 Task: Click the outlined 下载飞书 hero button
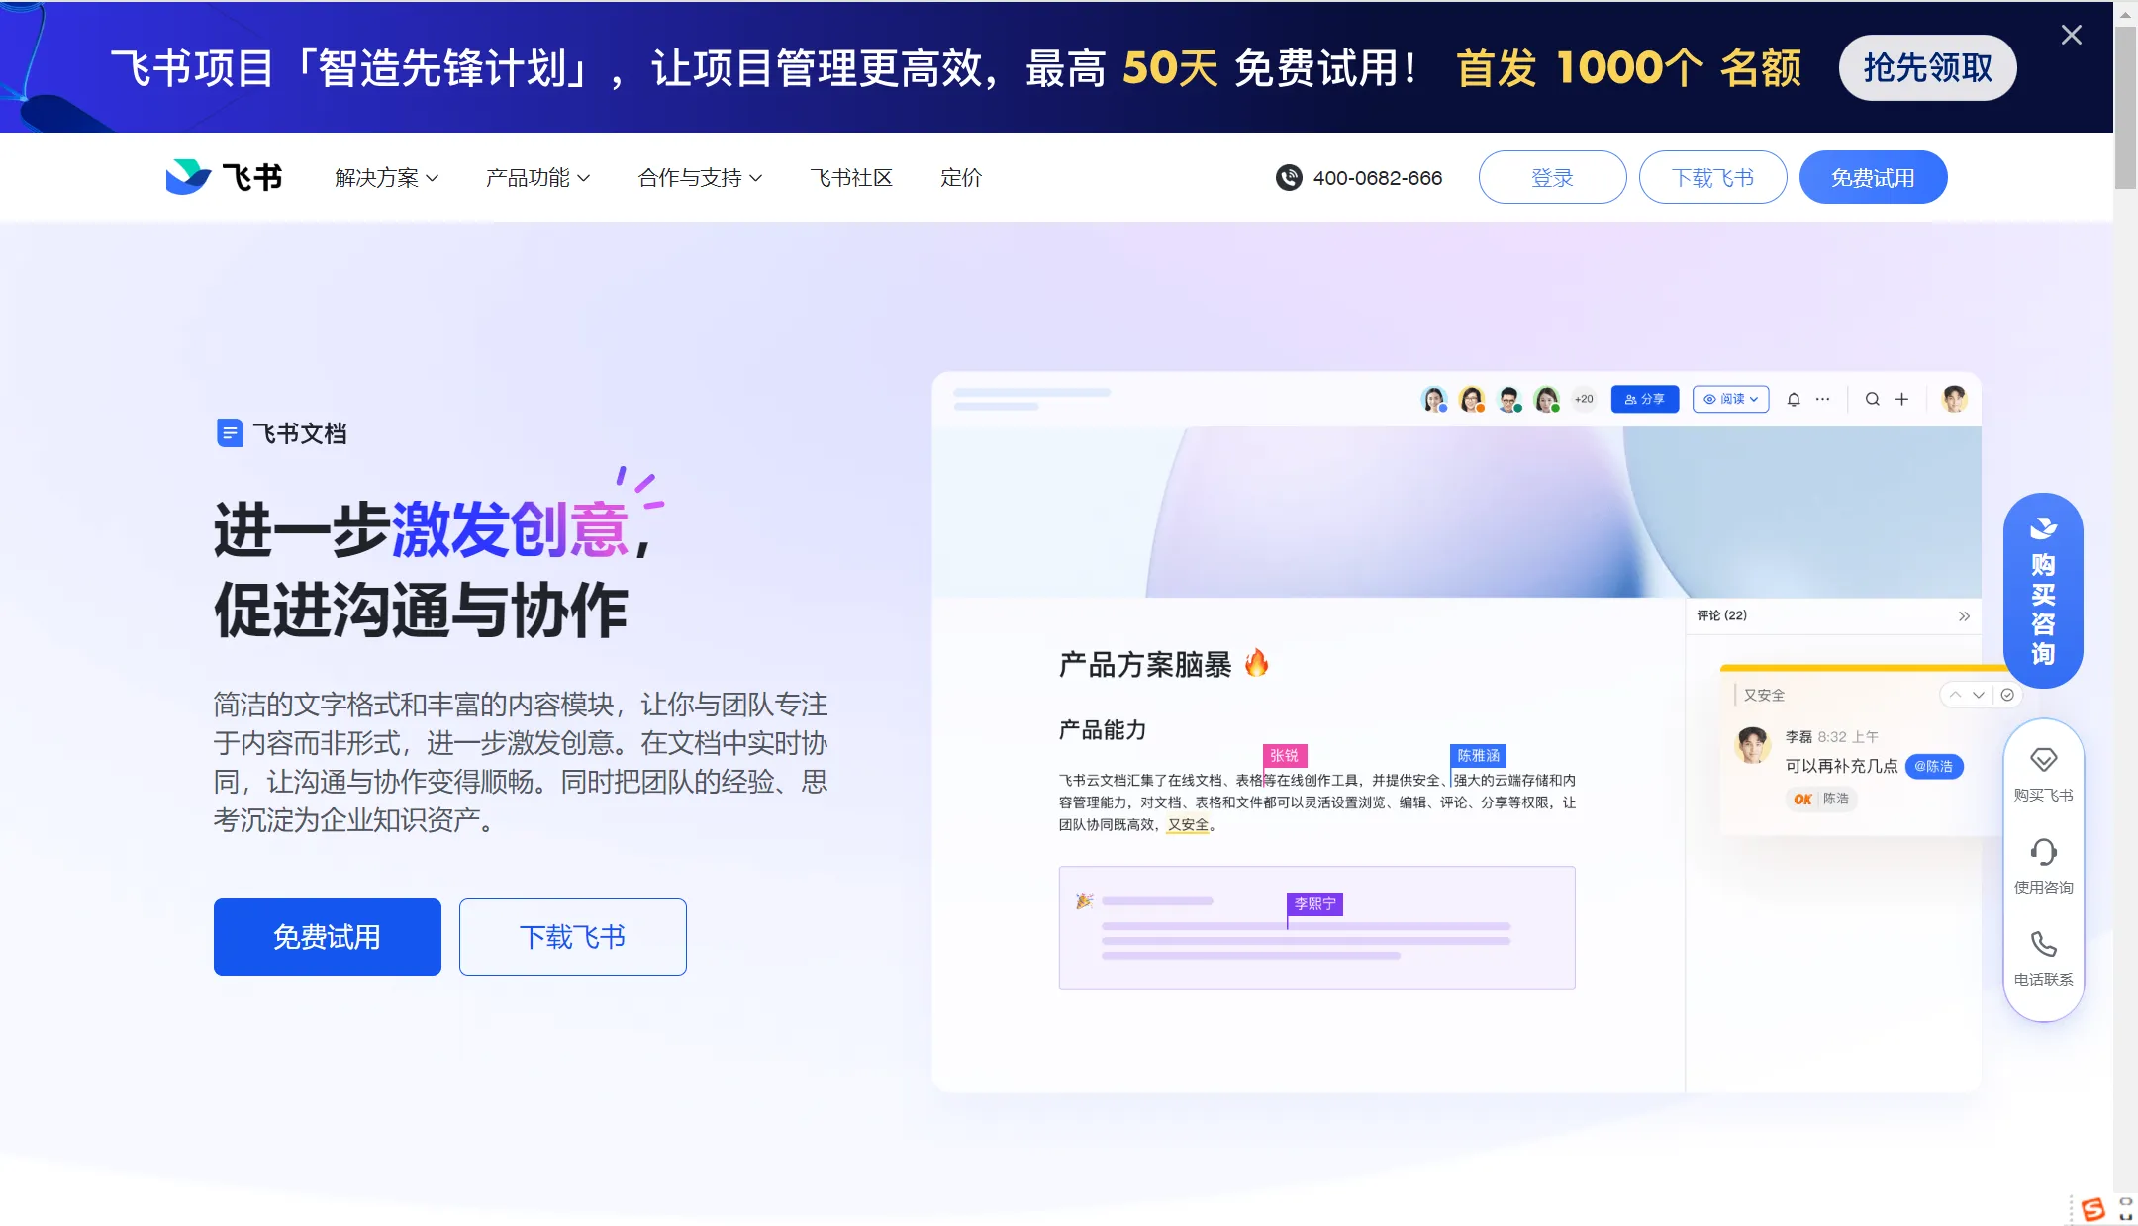[x=573, y=937]
